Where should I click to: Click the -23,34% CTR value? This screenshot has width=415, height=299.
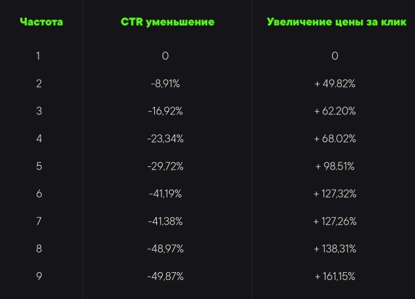(x=165, y=139)
